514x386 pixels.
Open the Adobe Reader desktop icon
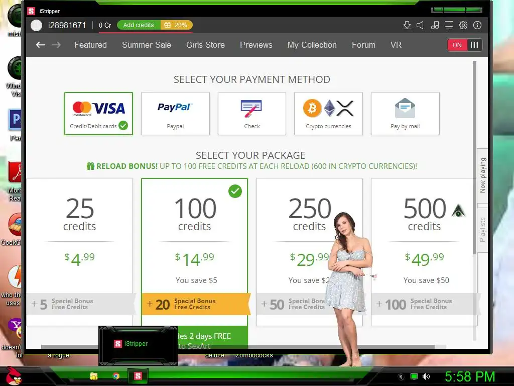click(x=15, y=171)
